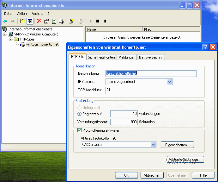Click the Pfad column header
This screenshot has height=182, width=218.
click(172, 29)
